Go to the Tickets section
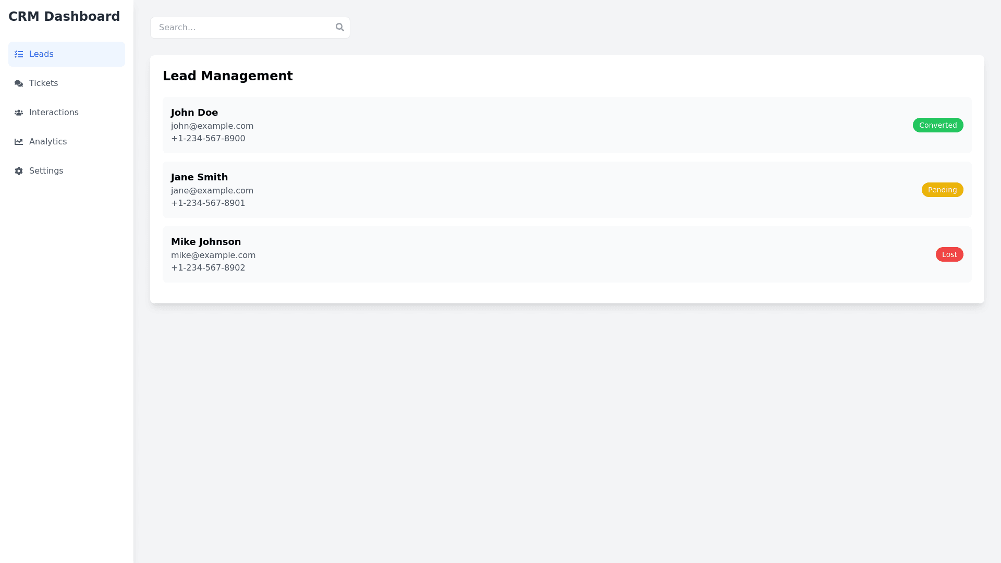 43,83
